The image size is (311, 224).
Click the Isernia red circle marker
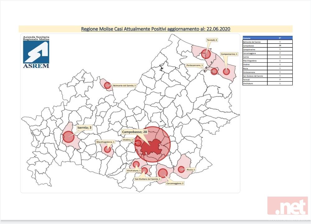[68, 137]
